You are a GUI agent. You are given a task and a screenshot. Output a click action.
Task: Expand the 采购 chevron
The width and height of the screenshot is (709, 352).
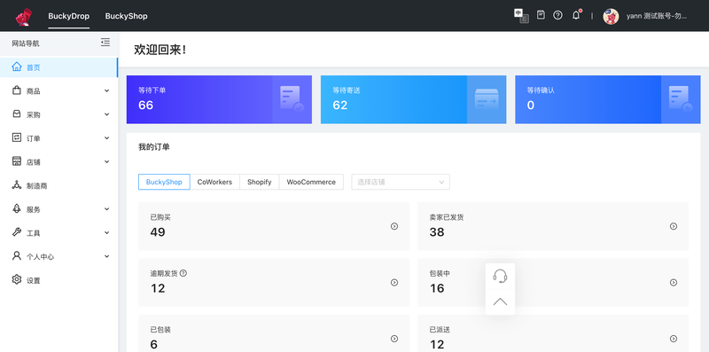point(106,114)
